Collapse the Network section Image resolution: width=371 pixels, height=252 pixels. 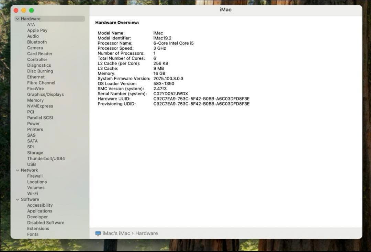pos(18,170)
